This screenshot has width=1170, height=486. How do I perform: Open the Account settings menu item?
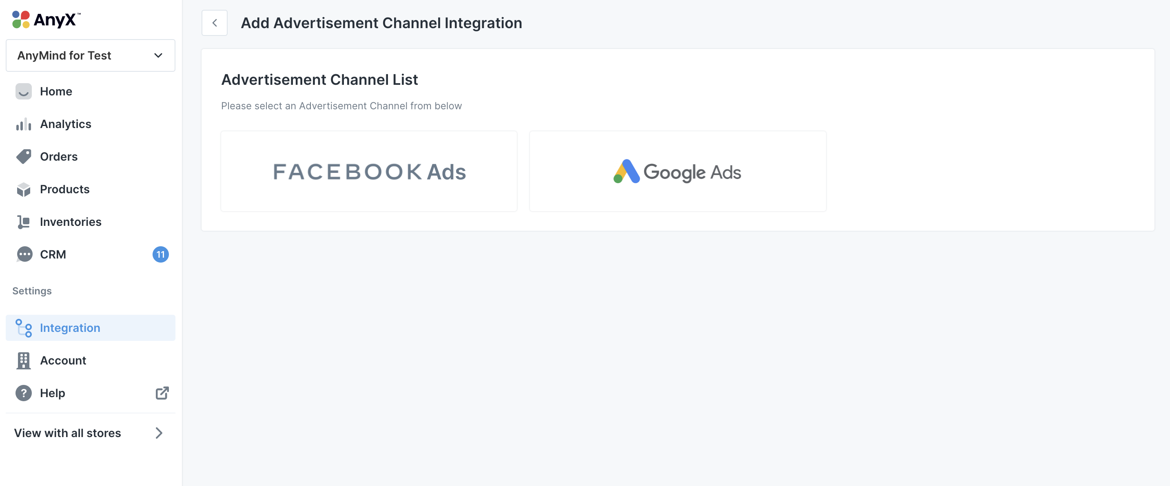click(63, 361)
